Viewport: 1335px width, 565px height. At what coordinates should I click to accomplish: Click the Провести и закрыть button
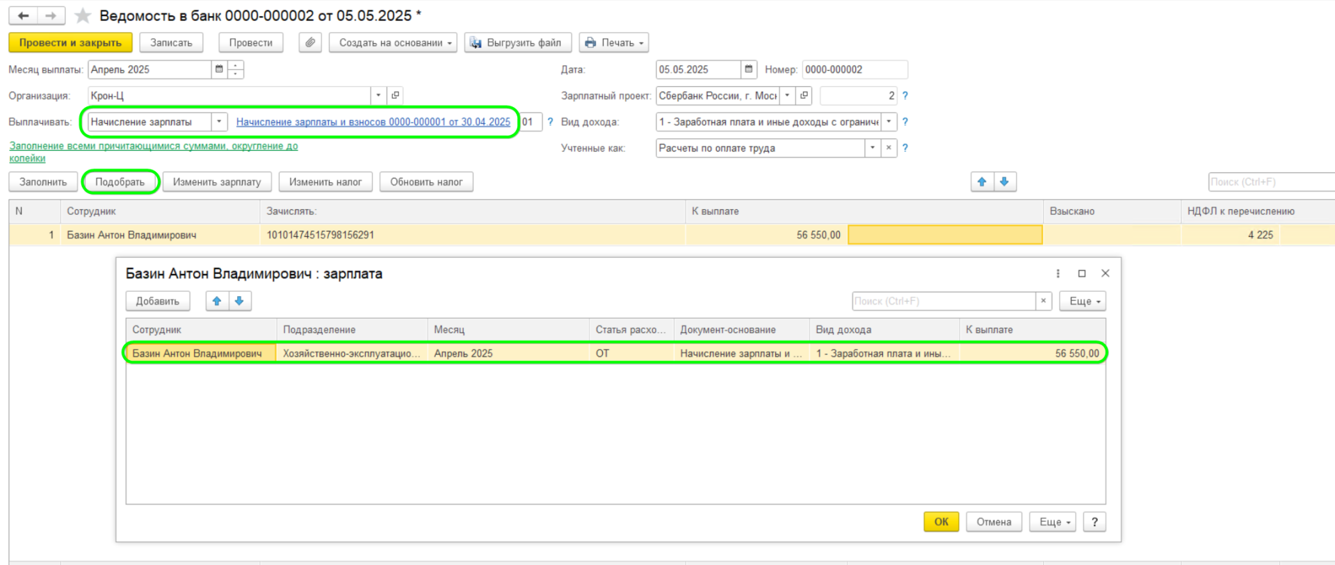click(70, 42)
